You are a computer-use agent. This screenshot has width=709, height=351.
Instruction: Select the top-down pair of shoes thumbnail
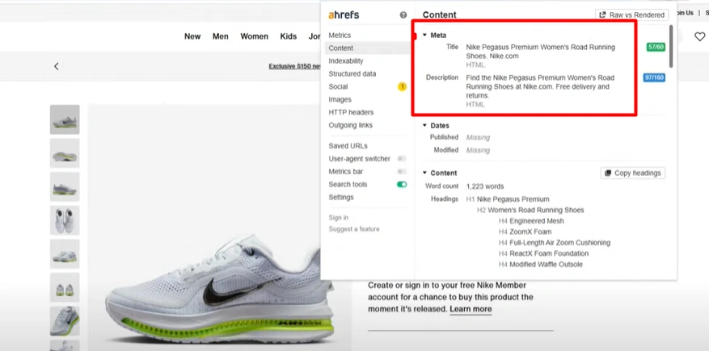point(65,220)
